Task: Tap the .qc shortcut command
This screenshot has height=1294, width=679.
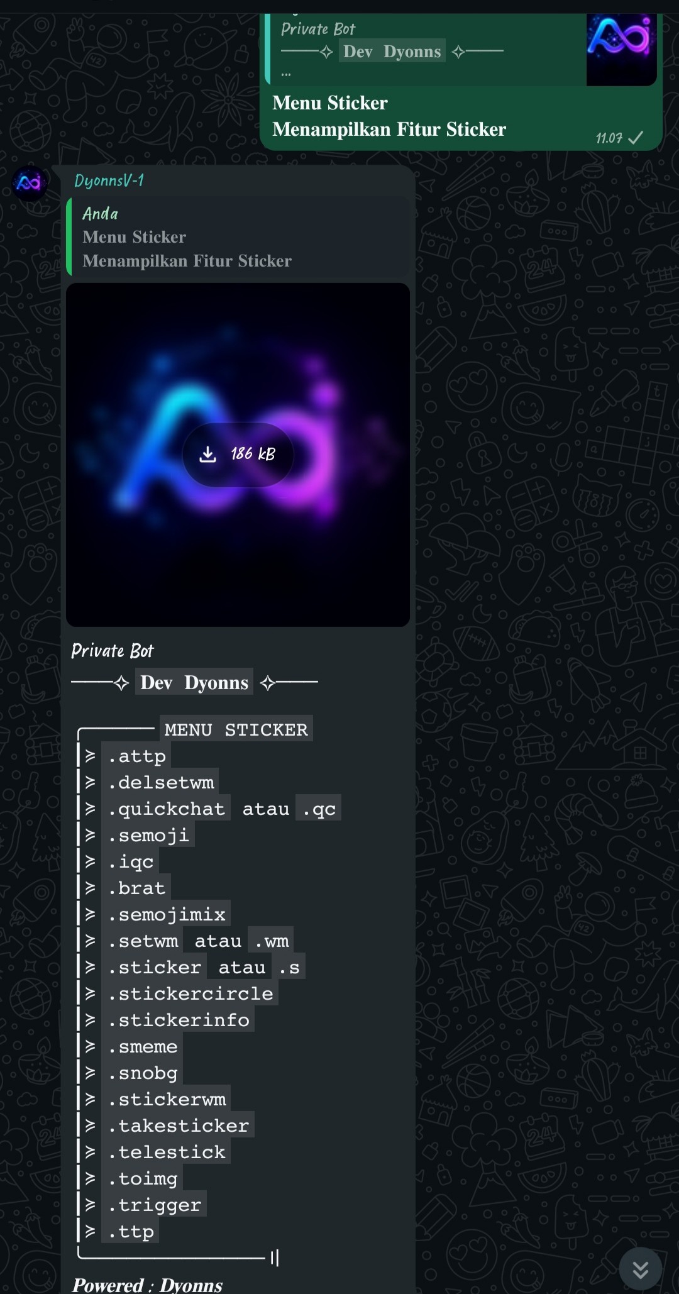Action: coord(319,809)
